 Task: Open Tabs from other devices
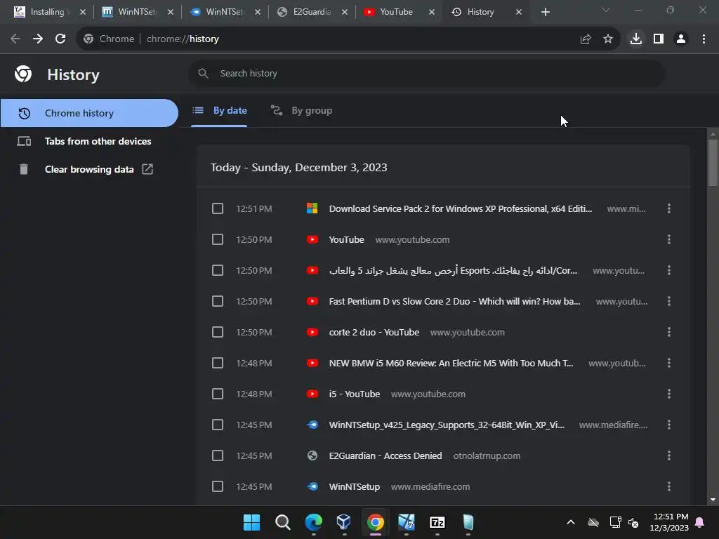click(x=89, y=141)
